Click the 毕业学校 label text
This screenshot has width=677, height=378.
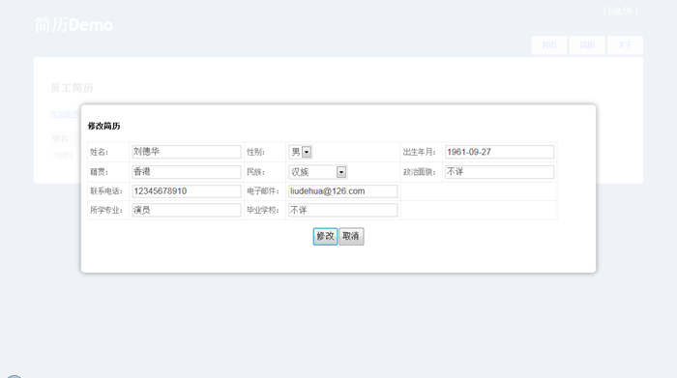coord(263,210)
